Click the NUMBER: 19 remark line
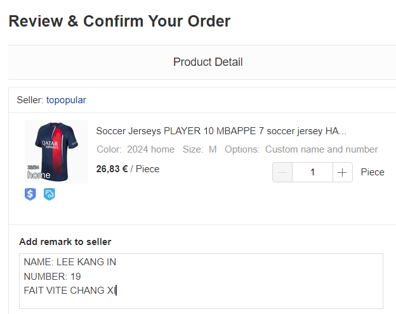This screenshot has height=314, width=396. point(52,277)
